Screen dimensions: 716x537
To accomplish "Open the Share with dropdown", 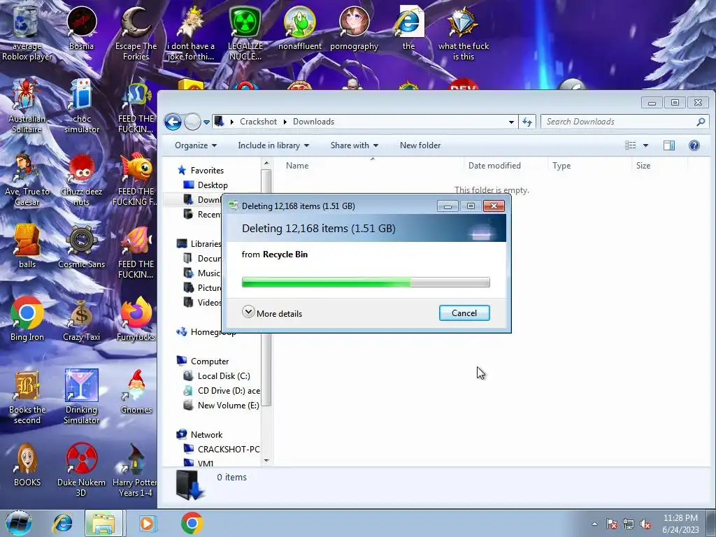I will pos(355,145).
